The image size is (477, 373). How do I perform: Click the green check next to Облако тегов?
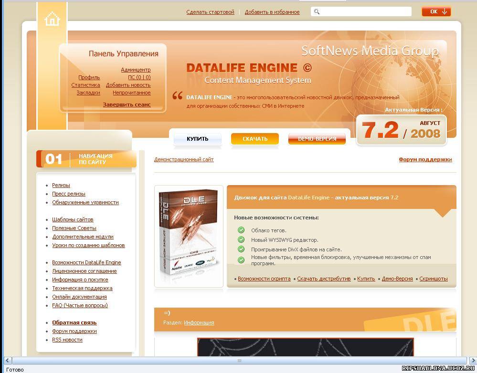tap(241, 230)
